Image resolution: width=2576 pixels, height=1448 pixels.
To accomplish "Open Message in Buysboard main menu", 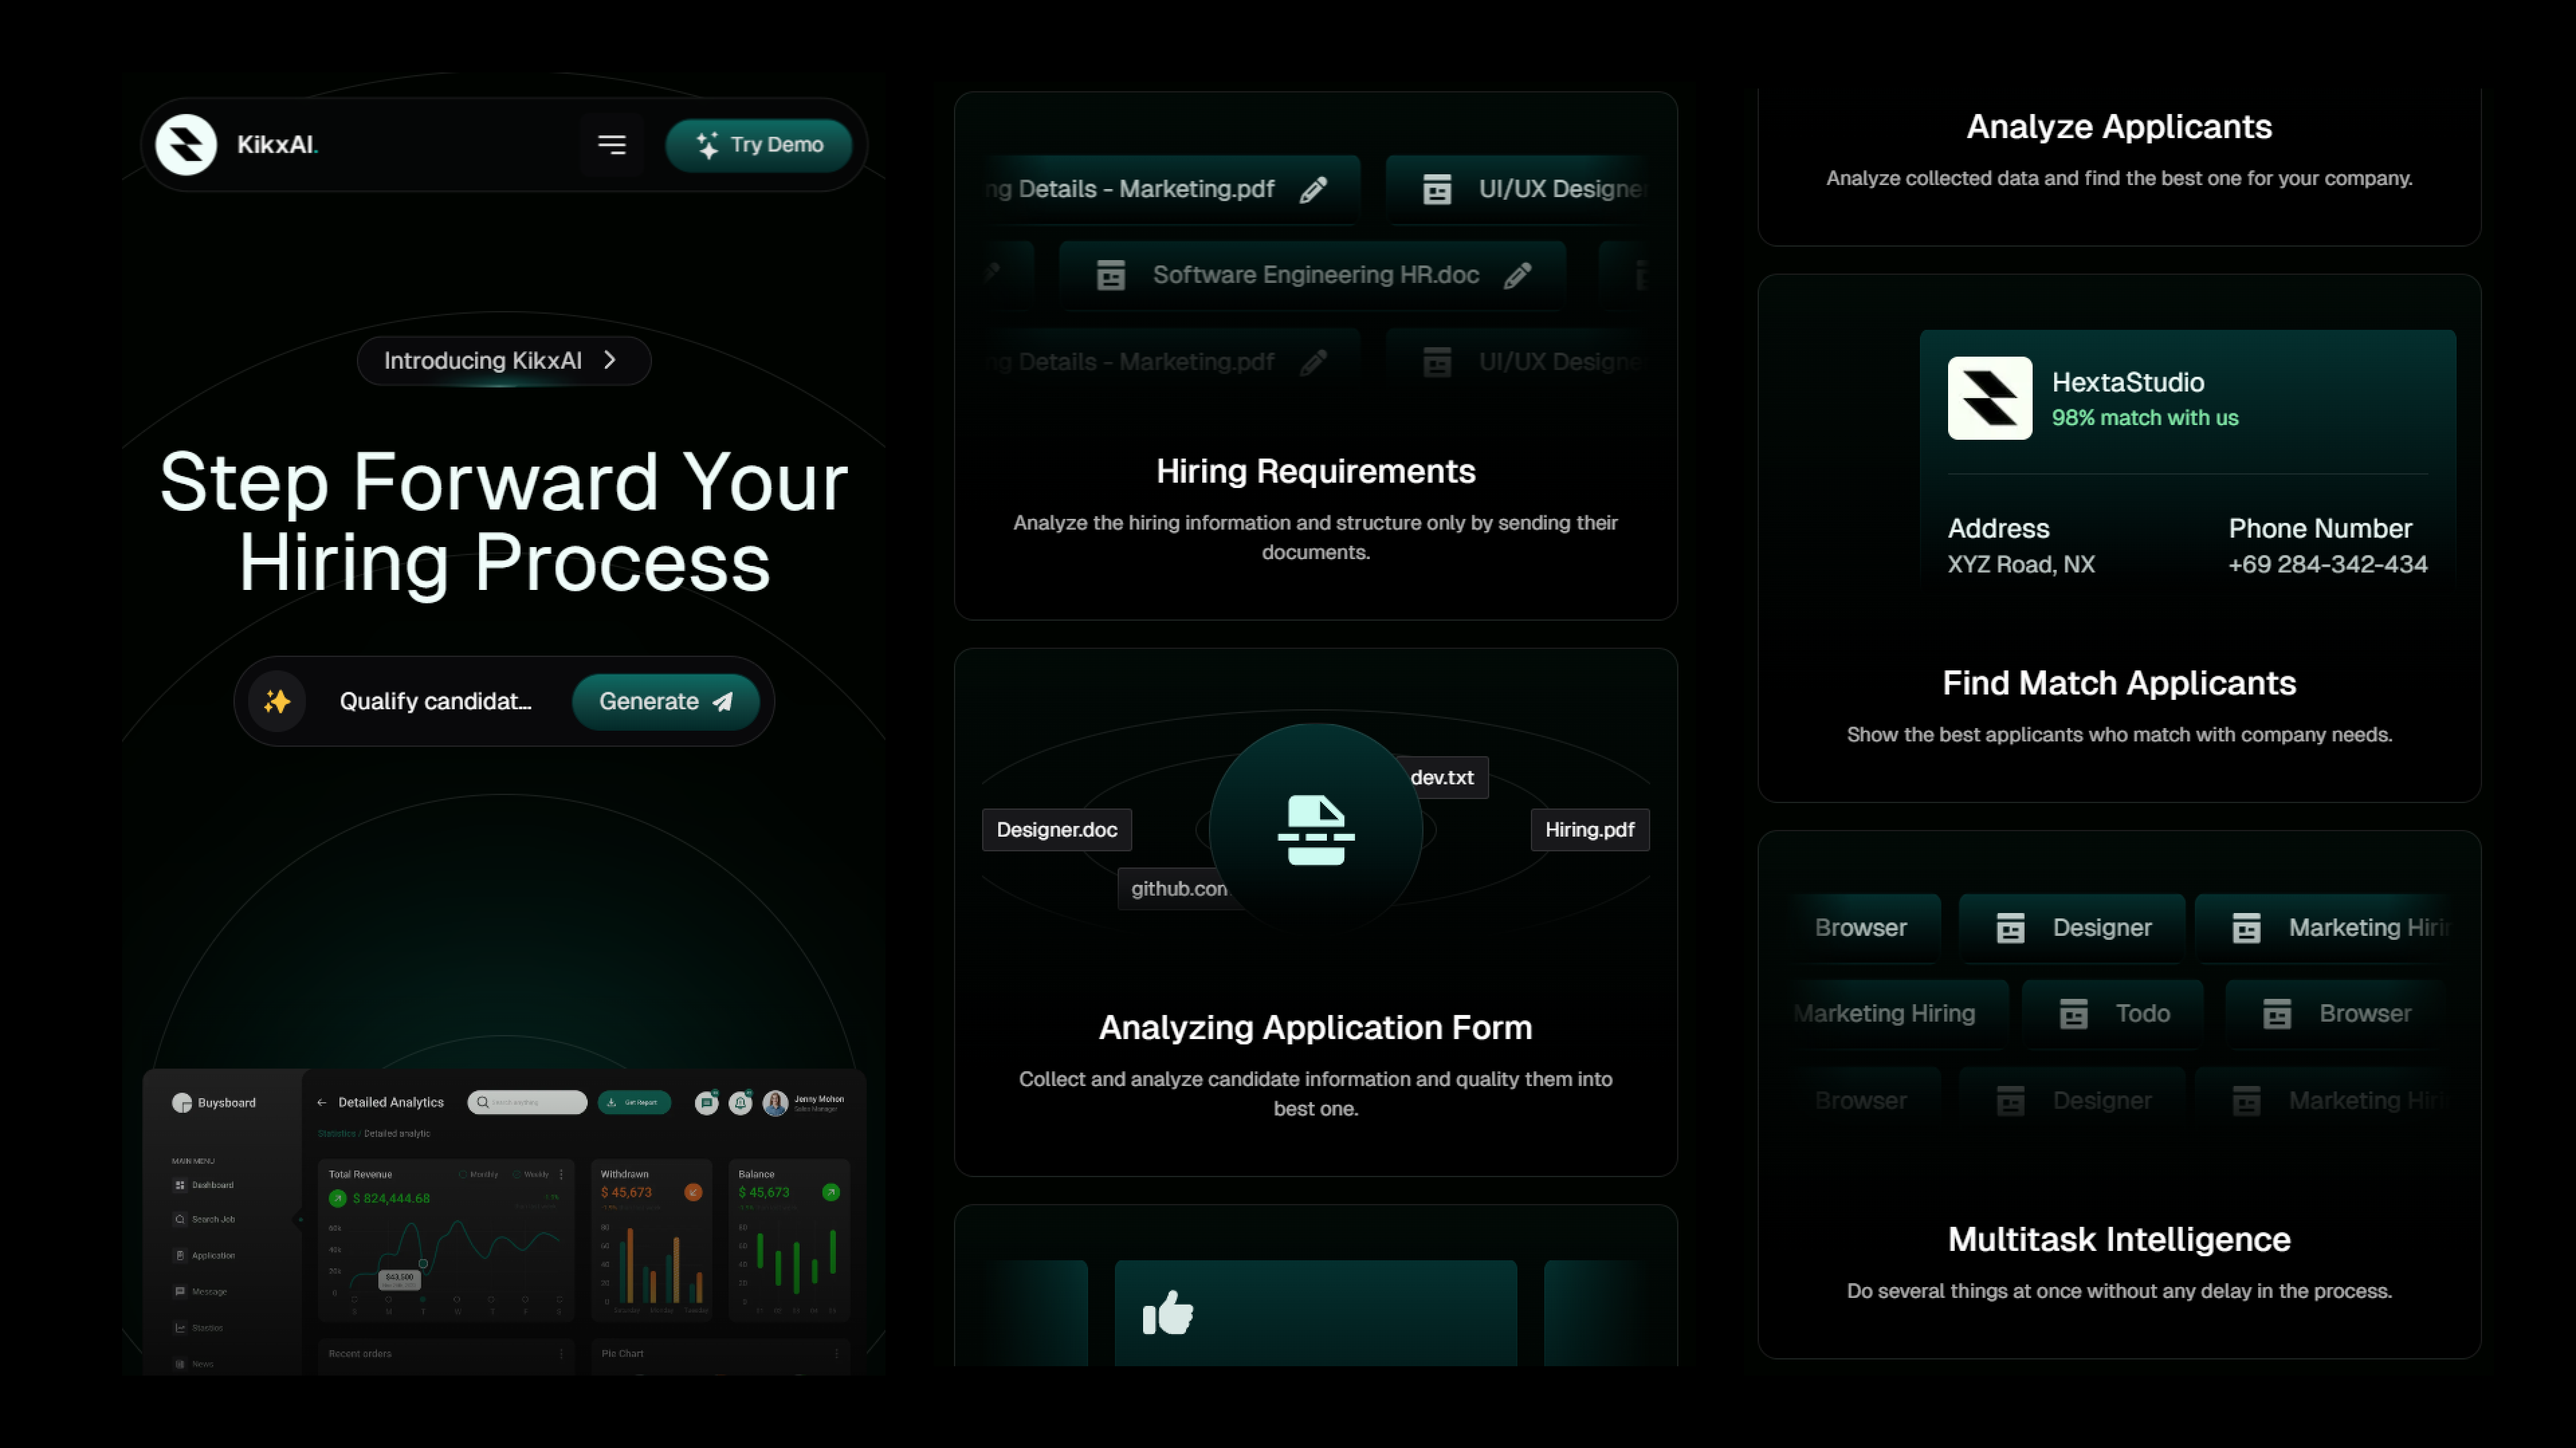I will point(201,1292).
